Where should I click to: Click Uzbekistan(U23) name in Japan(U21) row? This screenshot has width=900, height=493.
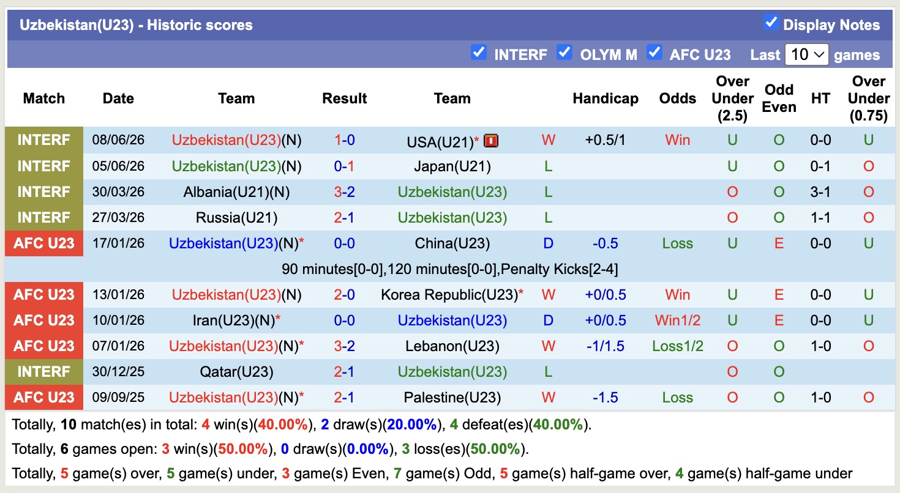(x=227, y=166)
